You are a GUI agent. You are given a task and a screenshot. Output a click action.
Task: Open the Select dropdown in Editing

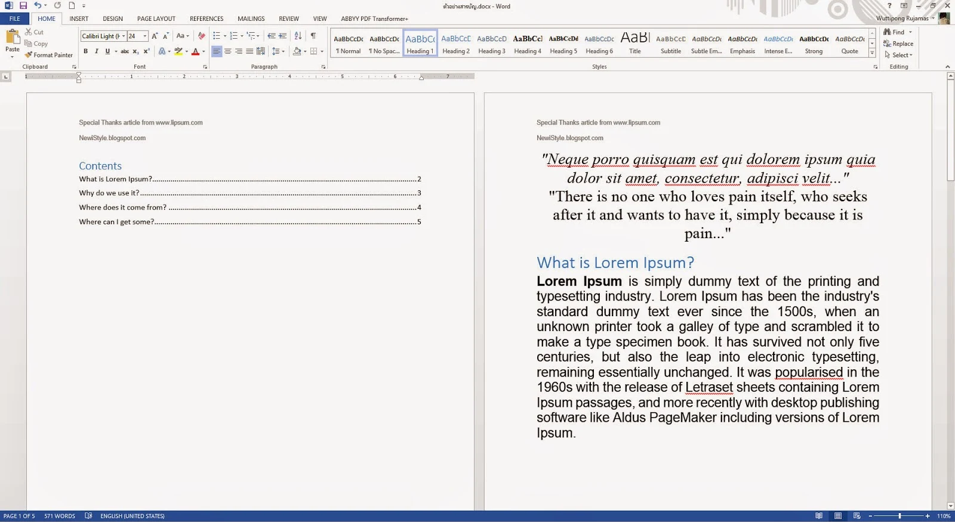coord(899,55)
